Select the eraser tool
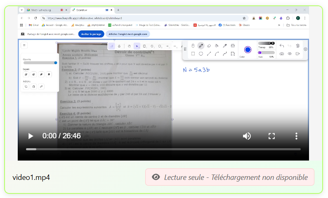Viewport: 328px width, 198px height. (x=209, y=46)
